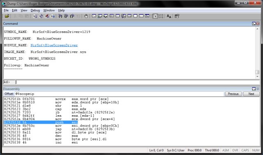Click the OVR status indicator
Screen dimensions: 263x155
tap(235, 150)
